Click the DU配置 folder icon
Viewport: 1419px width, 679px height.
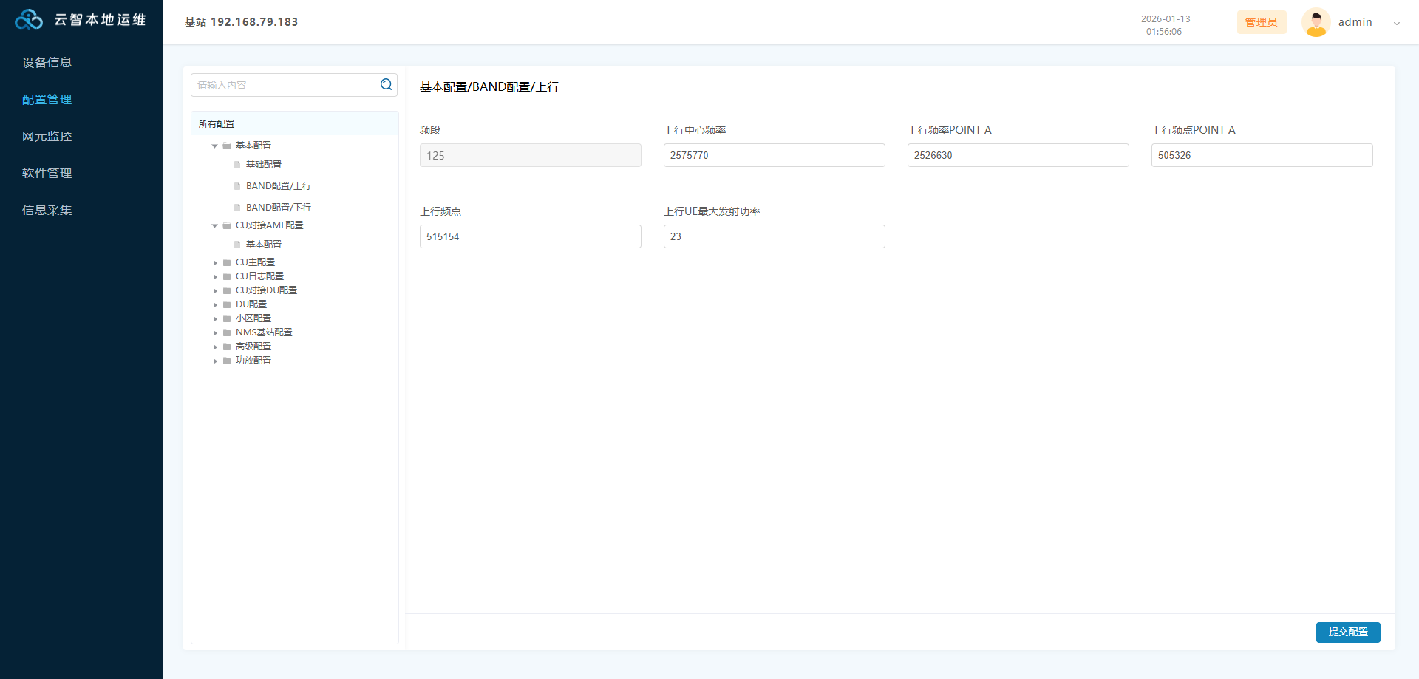pos(227,305)
